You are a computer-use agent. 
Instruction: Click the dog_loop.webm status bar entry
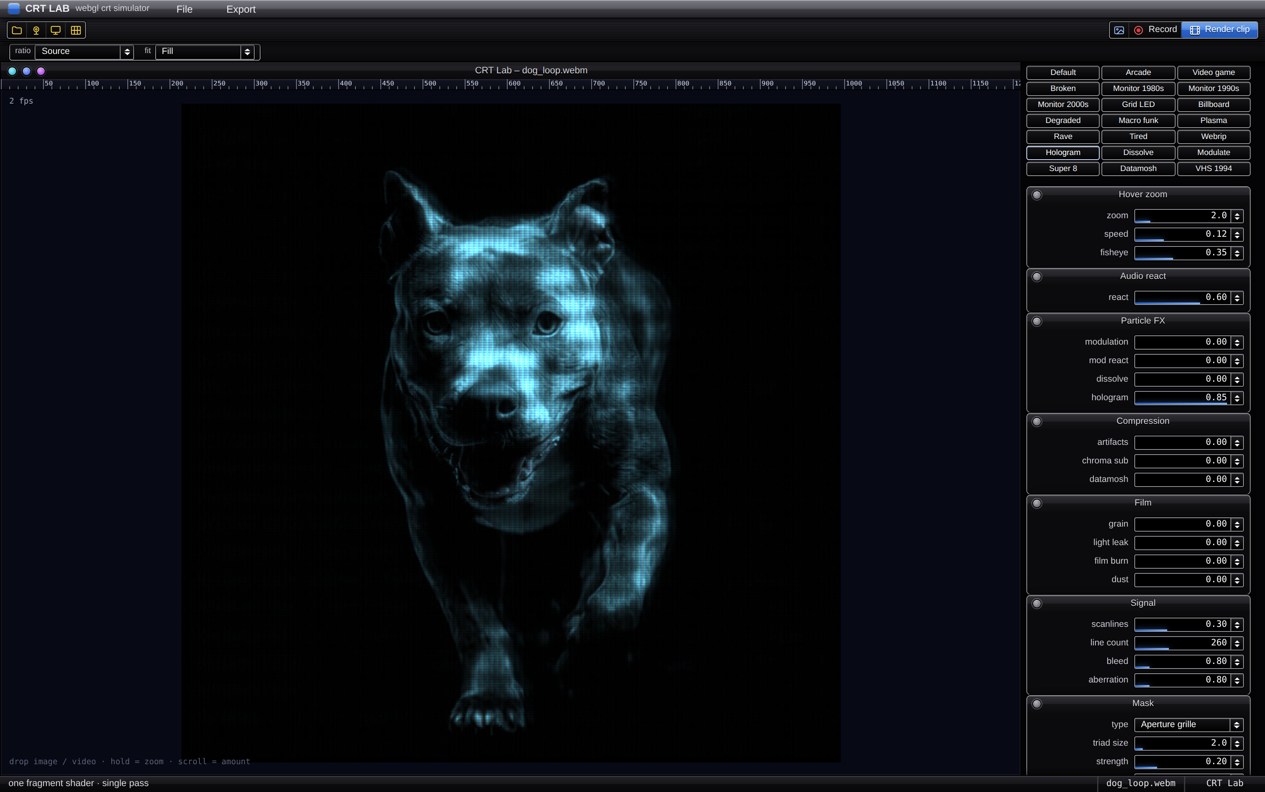click(1140, 783)
